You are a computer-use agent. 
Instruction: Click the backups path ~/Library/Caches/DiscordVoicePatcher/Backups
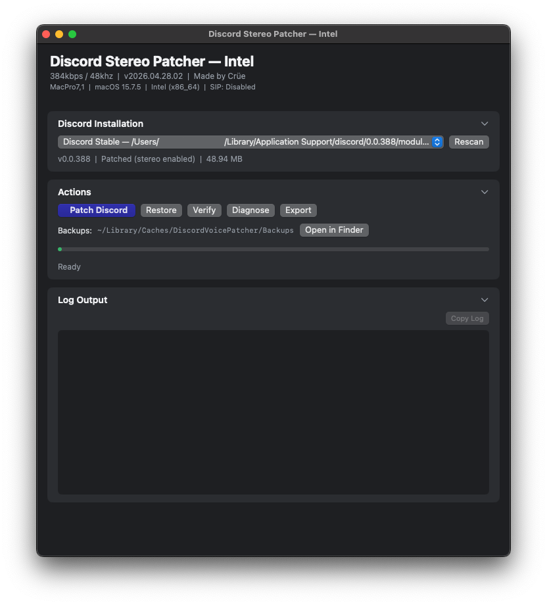(x=195, y=230)
